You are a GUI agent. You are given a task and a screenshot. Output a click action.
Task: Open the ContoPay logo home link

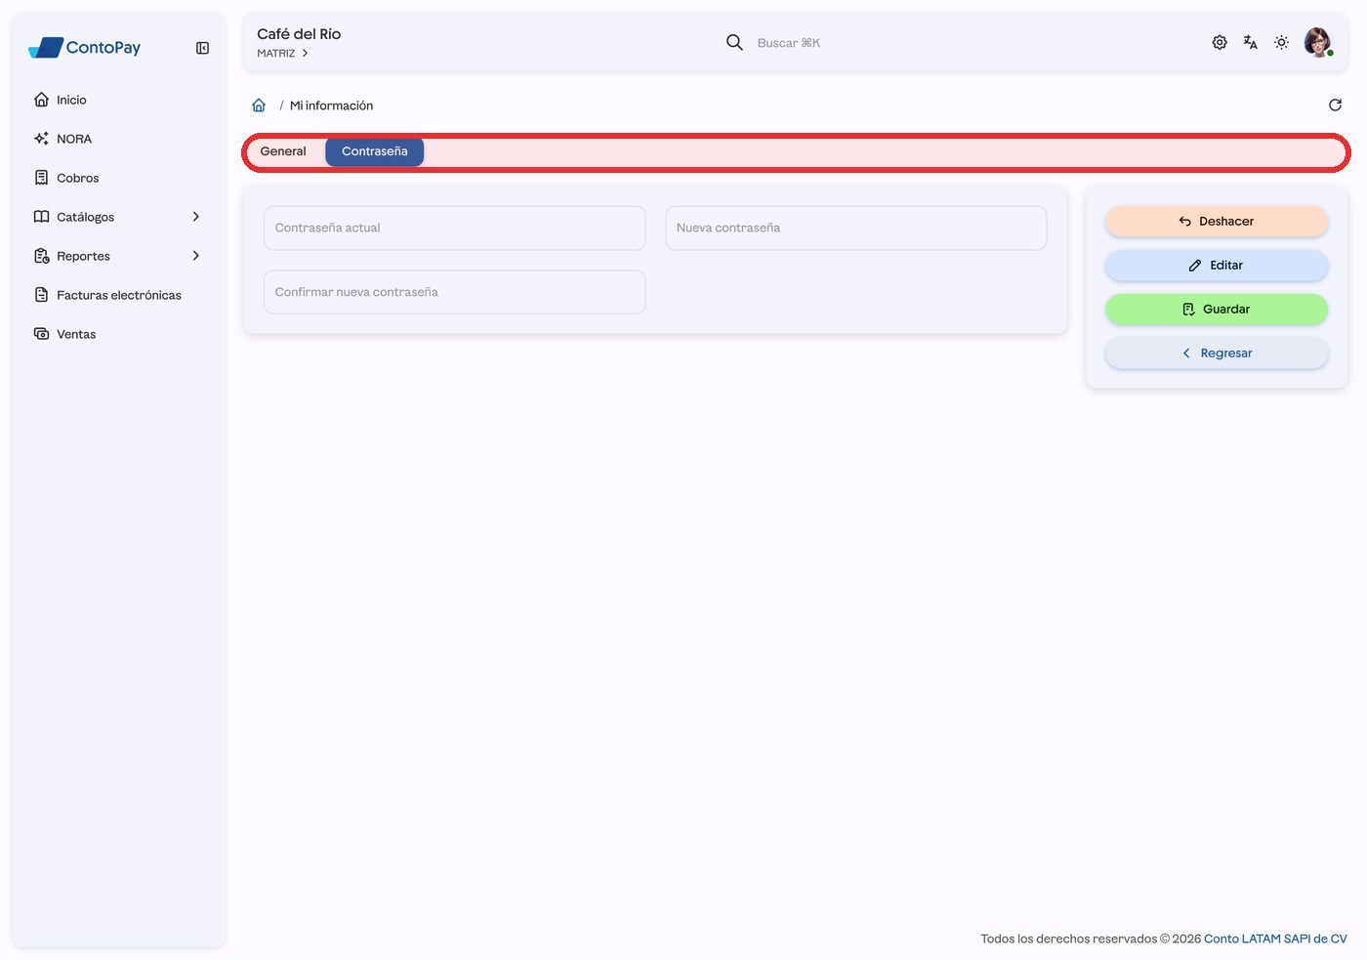coord(85,47)
